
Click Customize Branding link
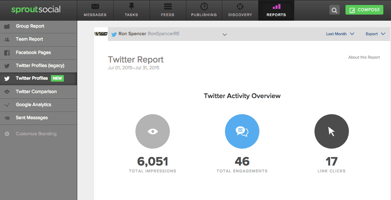click(36, 134)
